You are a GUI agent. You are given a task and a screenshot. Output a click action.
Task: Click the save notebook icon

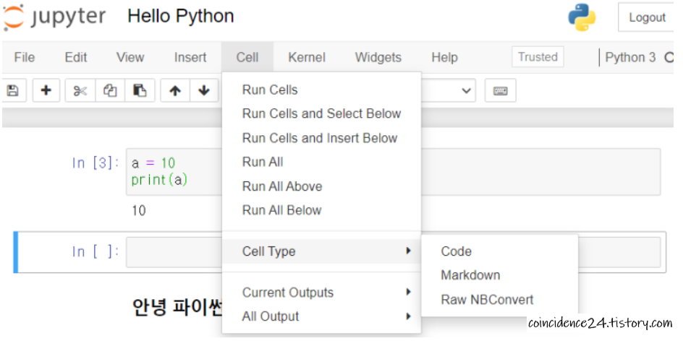pyautogui.click(x=13, y=90)
